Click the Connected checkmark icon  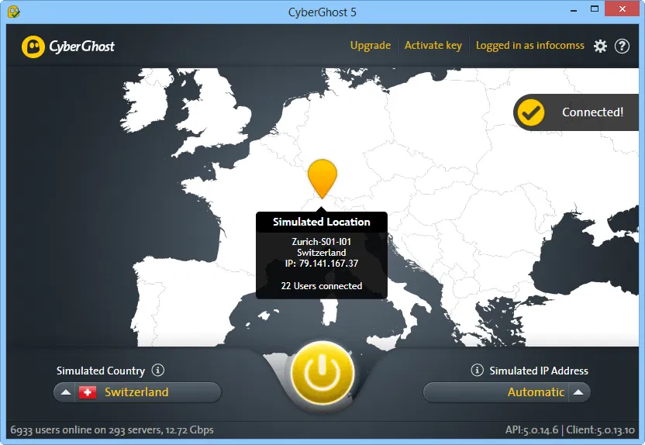click(530, 112)
